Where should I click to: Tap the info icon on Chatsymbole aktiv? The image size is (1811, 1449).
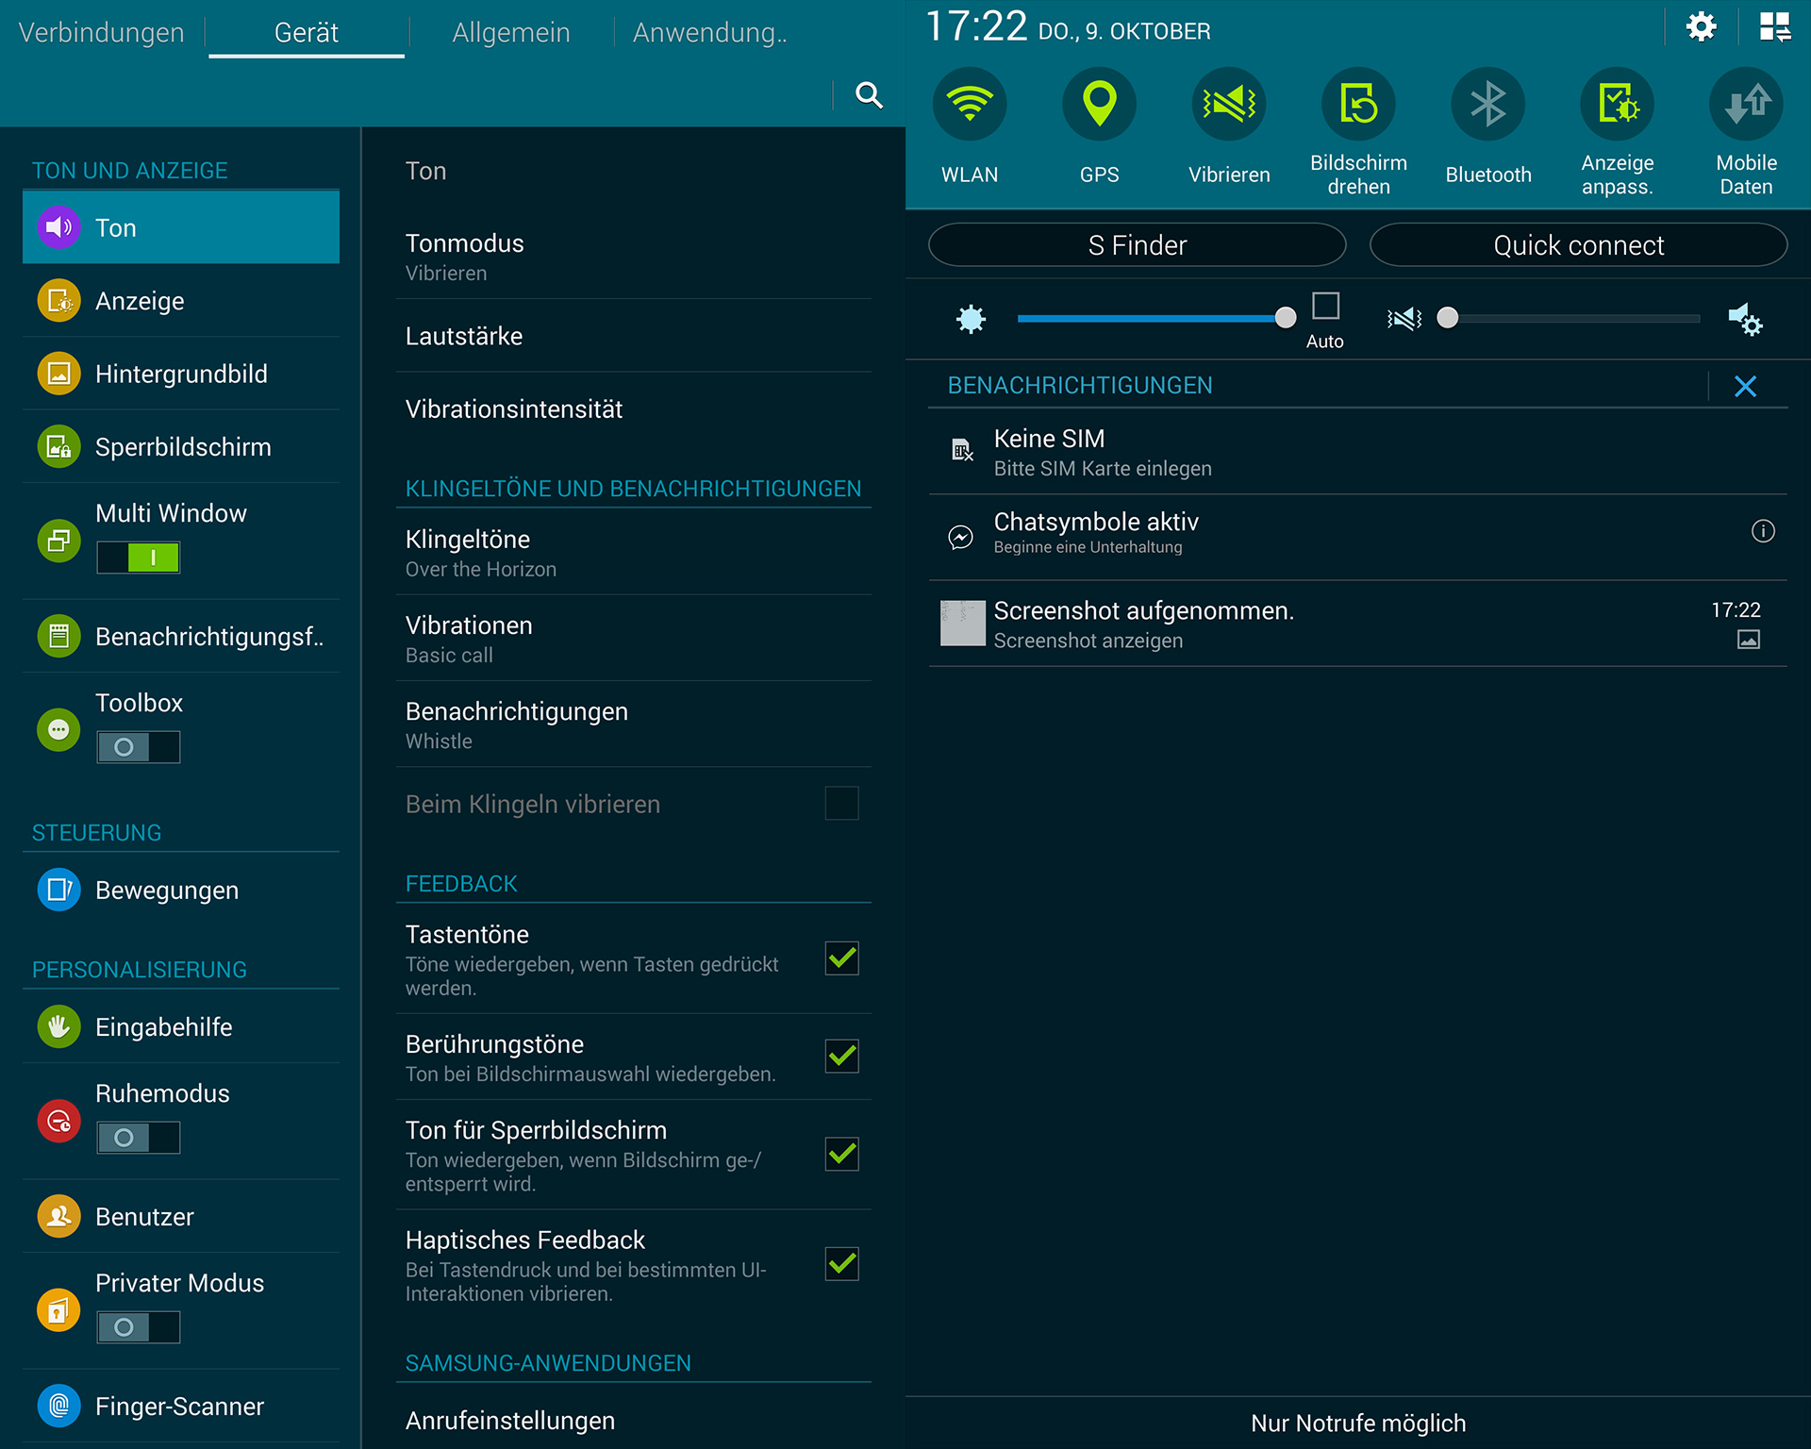tap(1762, 531)
